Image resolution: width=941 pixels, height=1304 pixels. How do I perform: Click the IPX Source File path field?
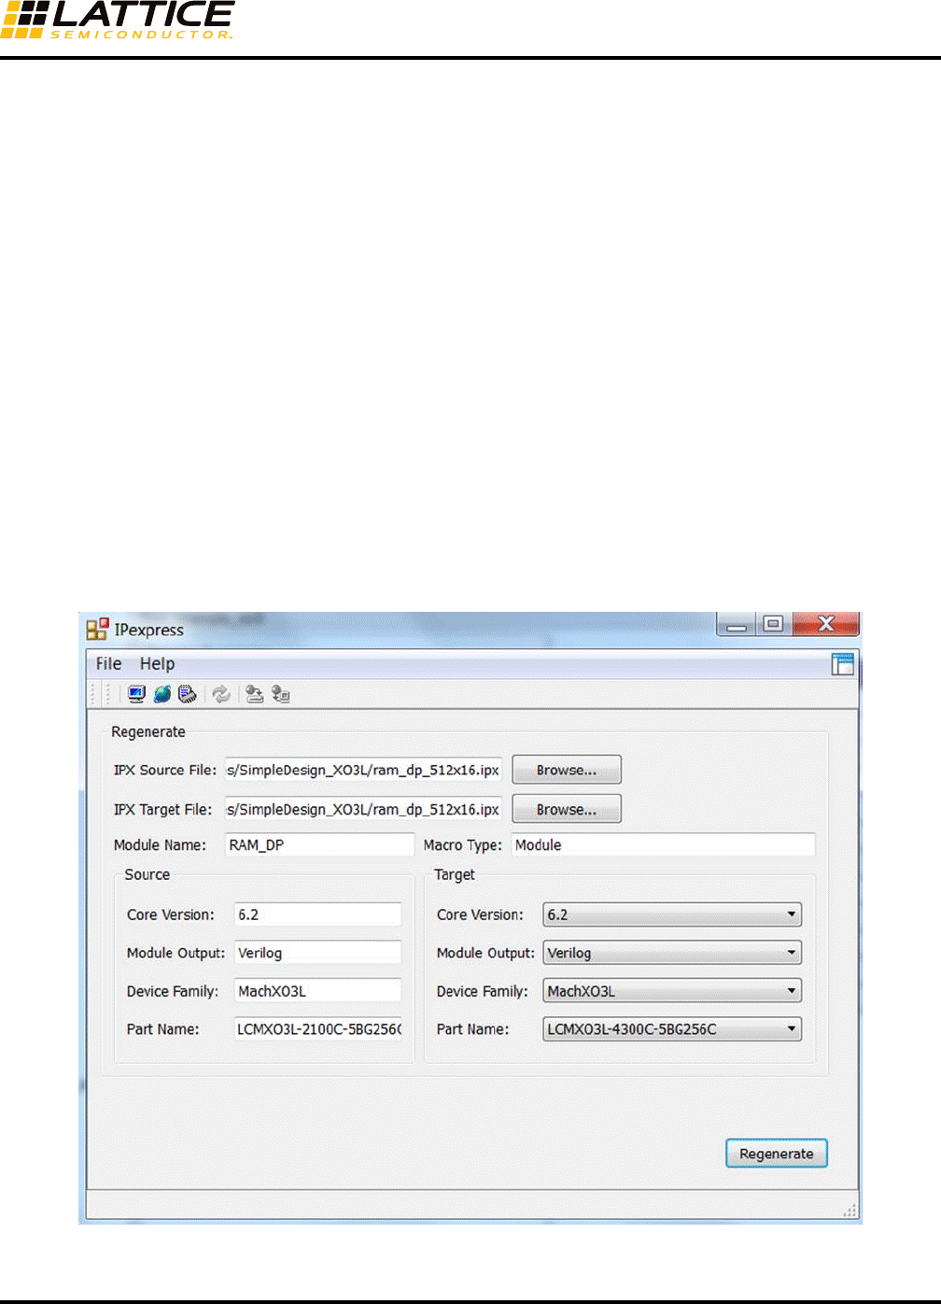click(x=363, y=770)
